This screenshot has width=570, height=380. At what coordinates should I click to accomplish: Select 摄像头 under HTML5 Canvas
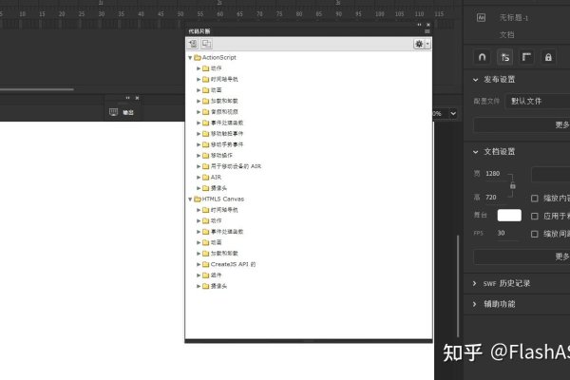pyautogui.click(x=218, y=286)
